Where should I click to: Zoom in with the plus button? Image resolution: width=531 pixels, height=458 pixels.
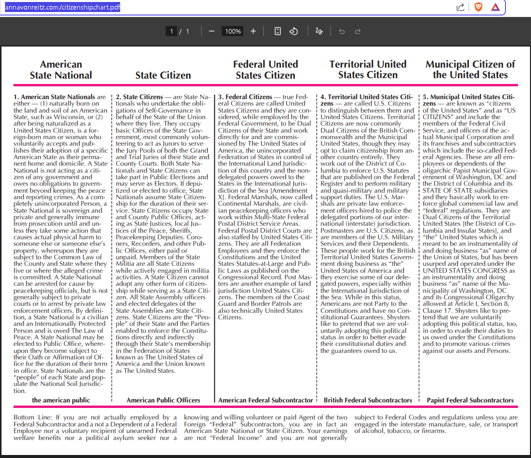pyautogui.click(x=253, y=31)
